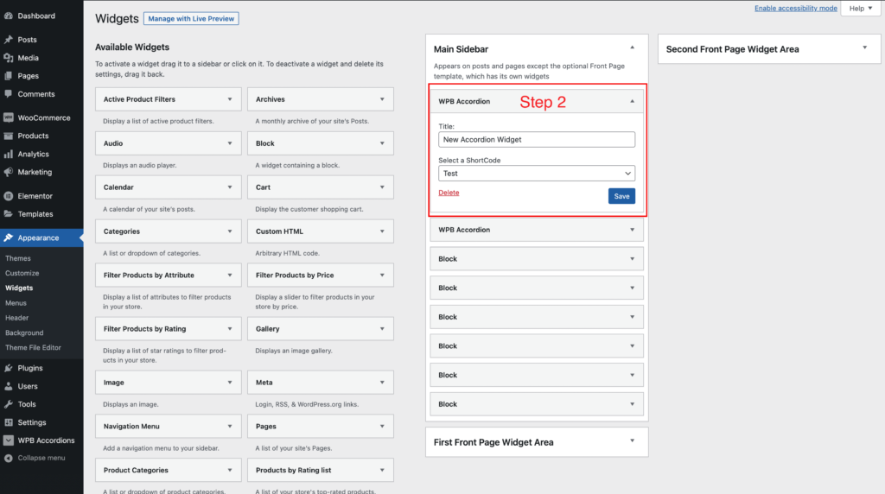
Task: Click the red Delete link in widget
Action: click(449, 193)
